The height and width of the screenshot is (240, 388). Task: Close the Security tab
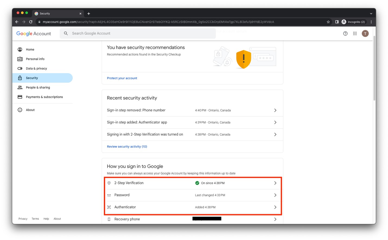click(x=80, y=14)
